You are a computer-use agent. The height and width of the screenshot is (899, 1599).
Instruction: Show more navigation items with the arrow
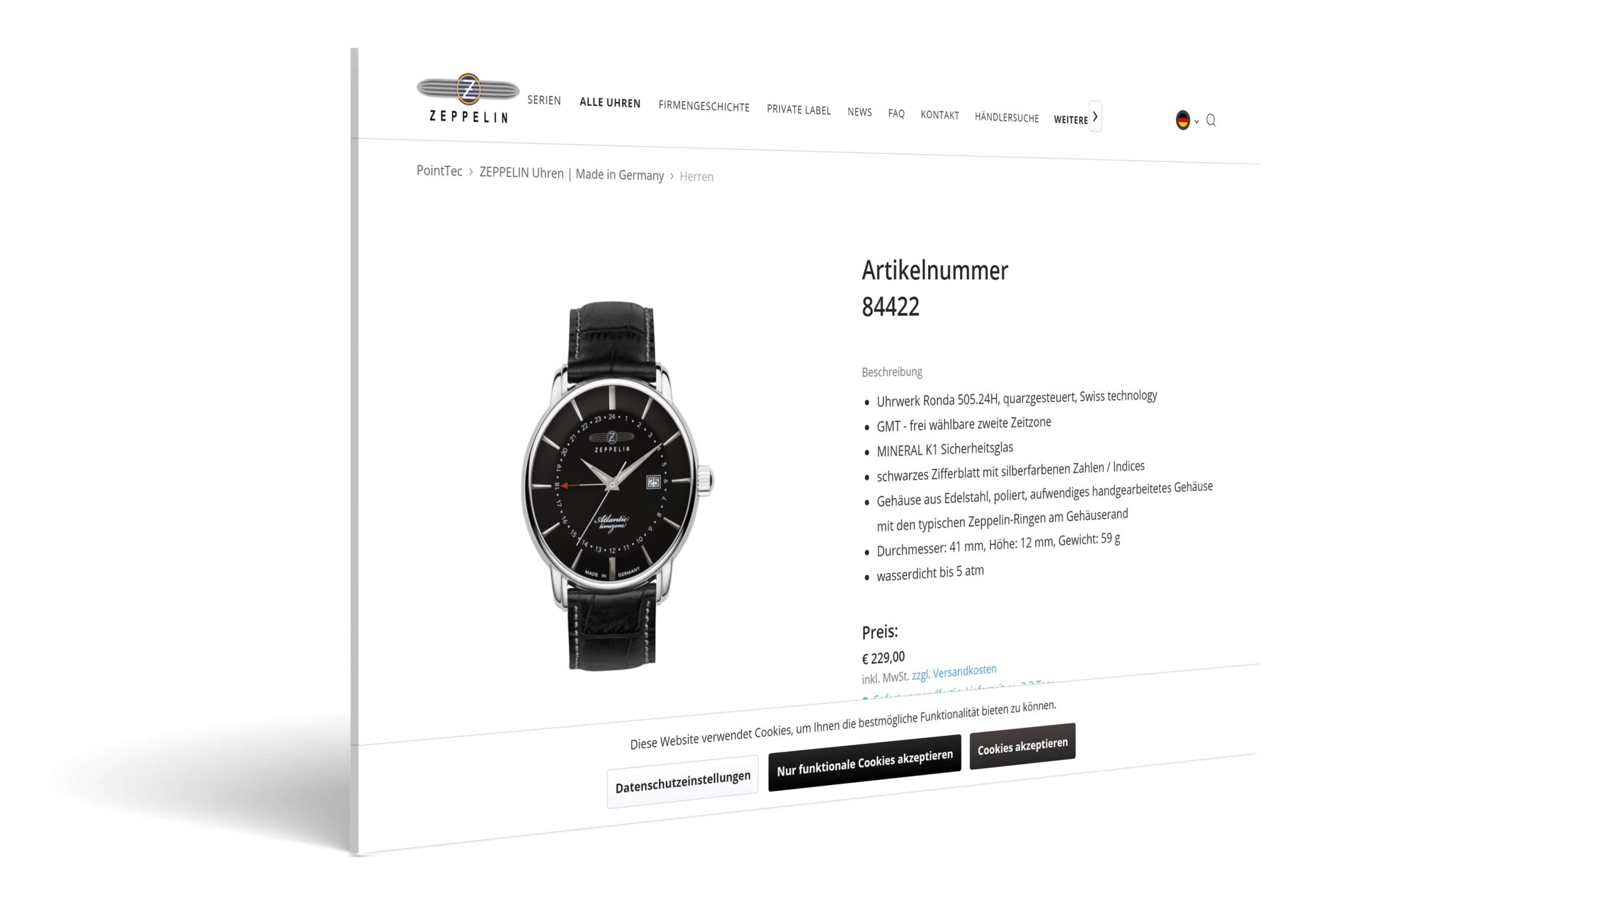(x=1095, y=116)
